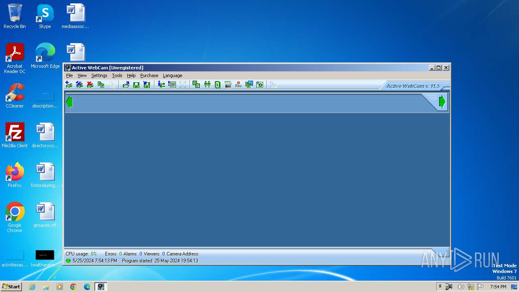Open the Help menu
The image size is (519, 292).
(x=131, y=75)
